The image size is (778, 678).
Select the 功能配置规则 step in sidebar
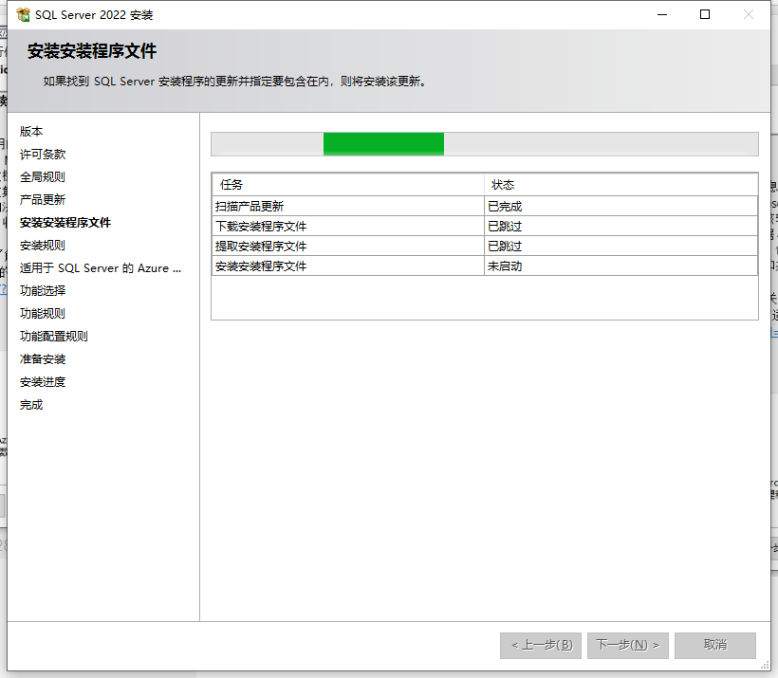click(54, 337)
